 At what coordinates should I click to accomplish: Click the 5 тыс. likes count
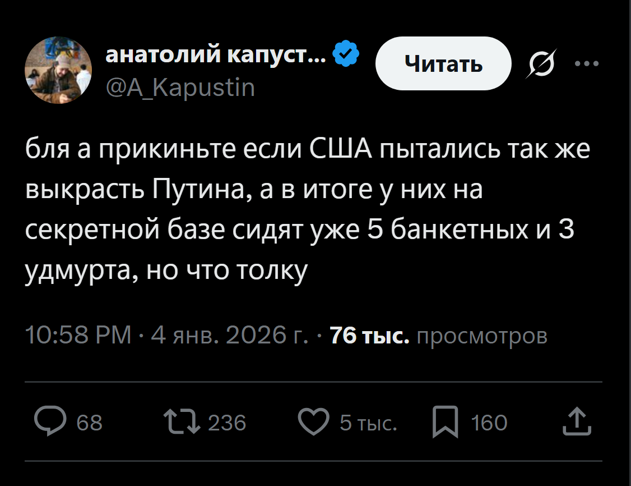[x=369, y=423]
